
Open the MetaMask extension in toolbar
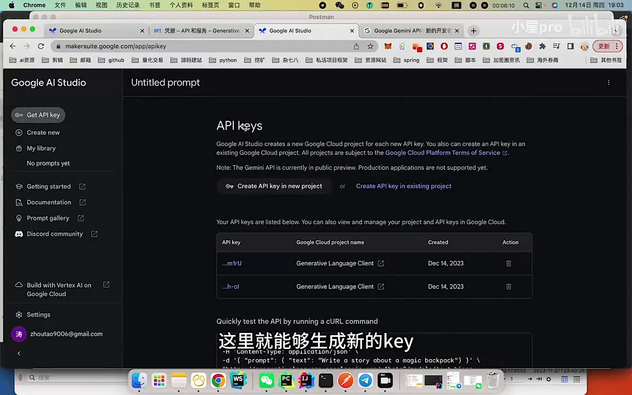388,46
